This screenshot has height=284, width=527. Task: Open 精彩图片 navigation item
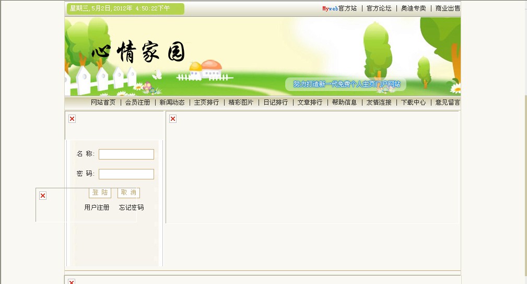[241, 103]
